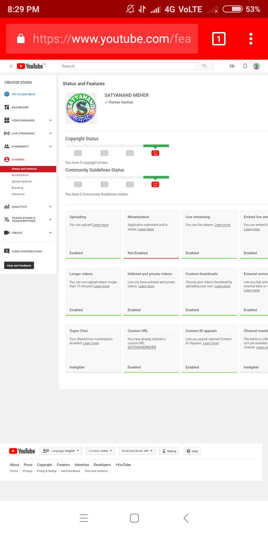Click the Help button in footer
Viewport: 268px width, 536px height.
[x=192, y=451]
